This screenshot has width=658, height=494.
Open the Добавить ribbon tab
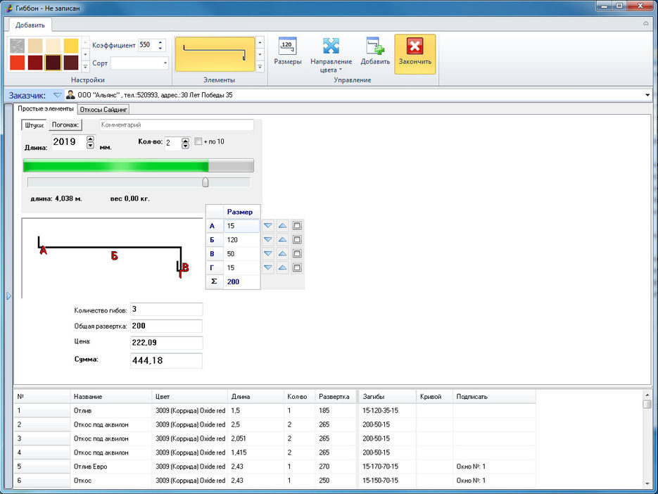click(x=30, y=25)
